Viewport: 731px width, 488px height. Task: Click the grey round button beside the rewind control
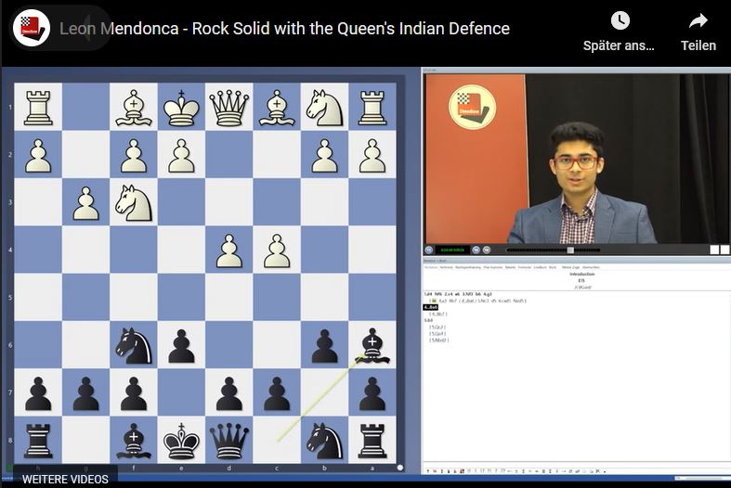pos(487,250)
